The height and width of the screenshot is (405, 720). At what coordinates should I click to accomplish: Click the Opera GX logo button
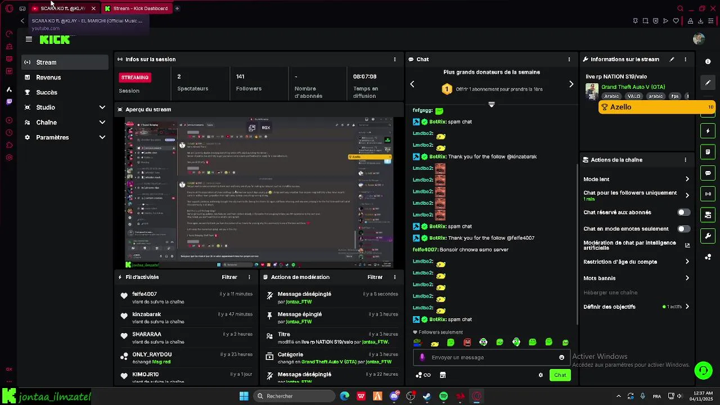pyautogui.click(x=9, y=8)
